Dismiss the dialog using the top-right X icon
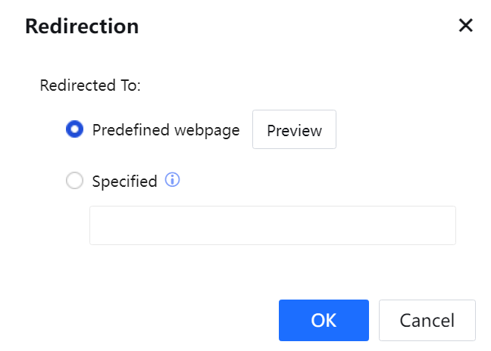The image size is (491, 351). click(465, 26)
